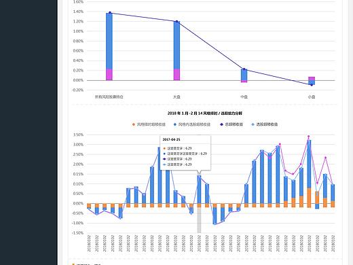The image size is (353, 265).
Task: Click the tooltip row with the light blue marker
Action: 177,164
